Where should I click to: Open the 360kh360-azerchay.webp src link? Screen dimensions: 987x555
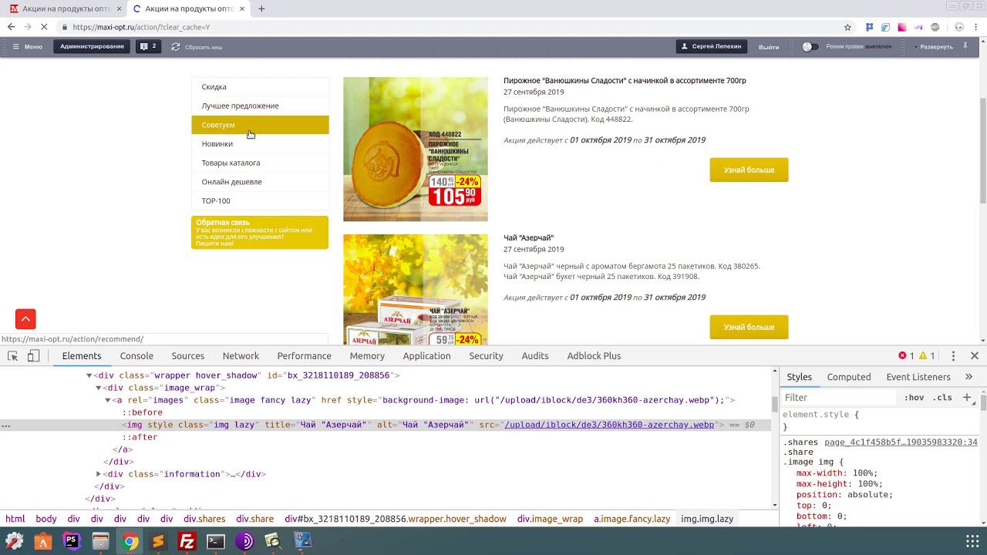(x=609, y=425)
